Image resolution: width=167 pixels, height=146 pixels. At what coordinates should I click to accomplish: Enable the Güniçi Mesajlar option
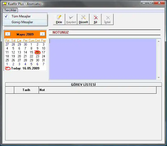pyautogui.click(x=22, y=22)
